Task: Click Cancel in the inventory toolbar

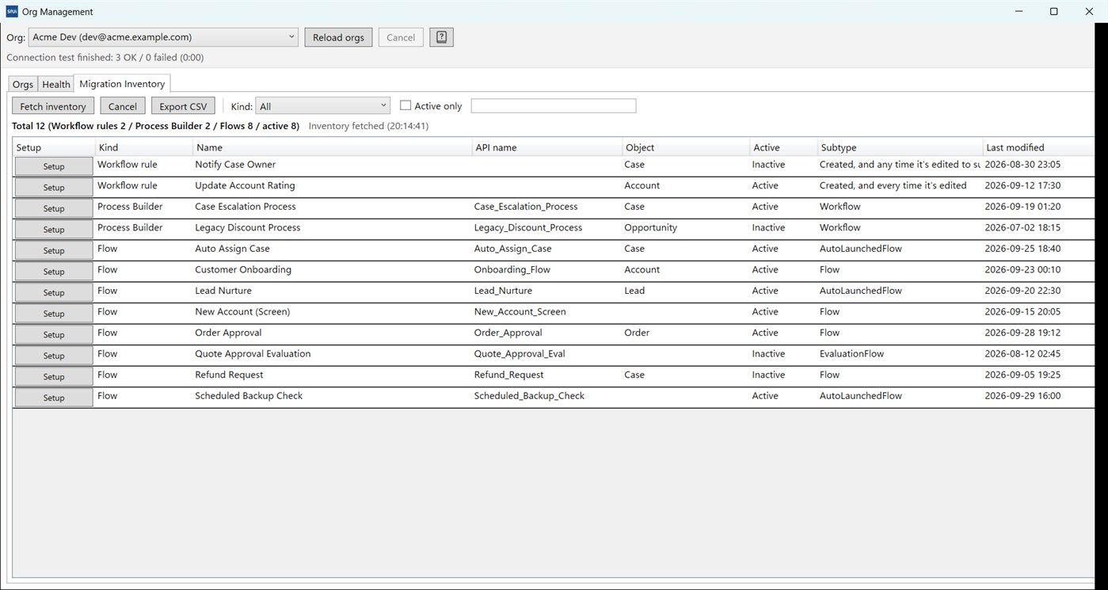Action: [123, 106]
